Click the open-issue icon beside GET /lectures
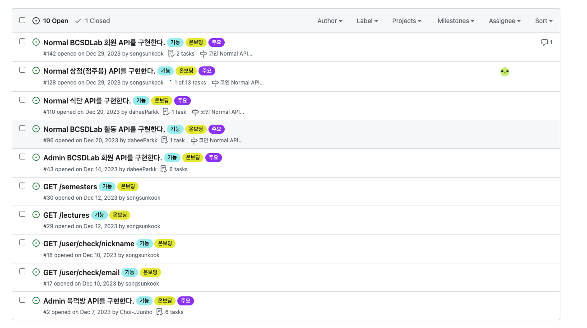 pos(36,215)
